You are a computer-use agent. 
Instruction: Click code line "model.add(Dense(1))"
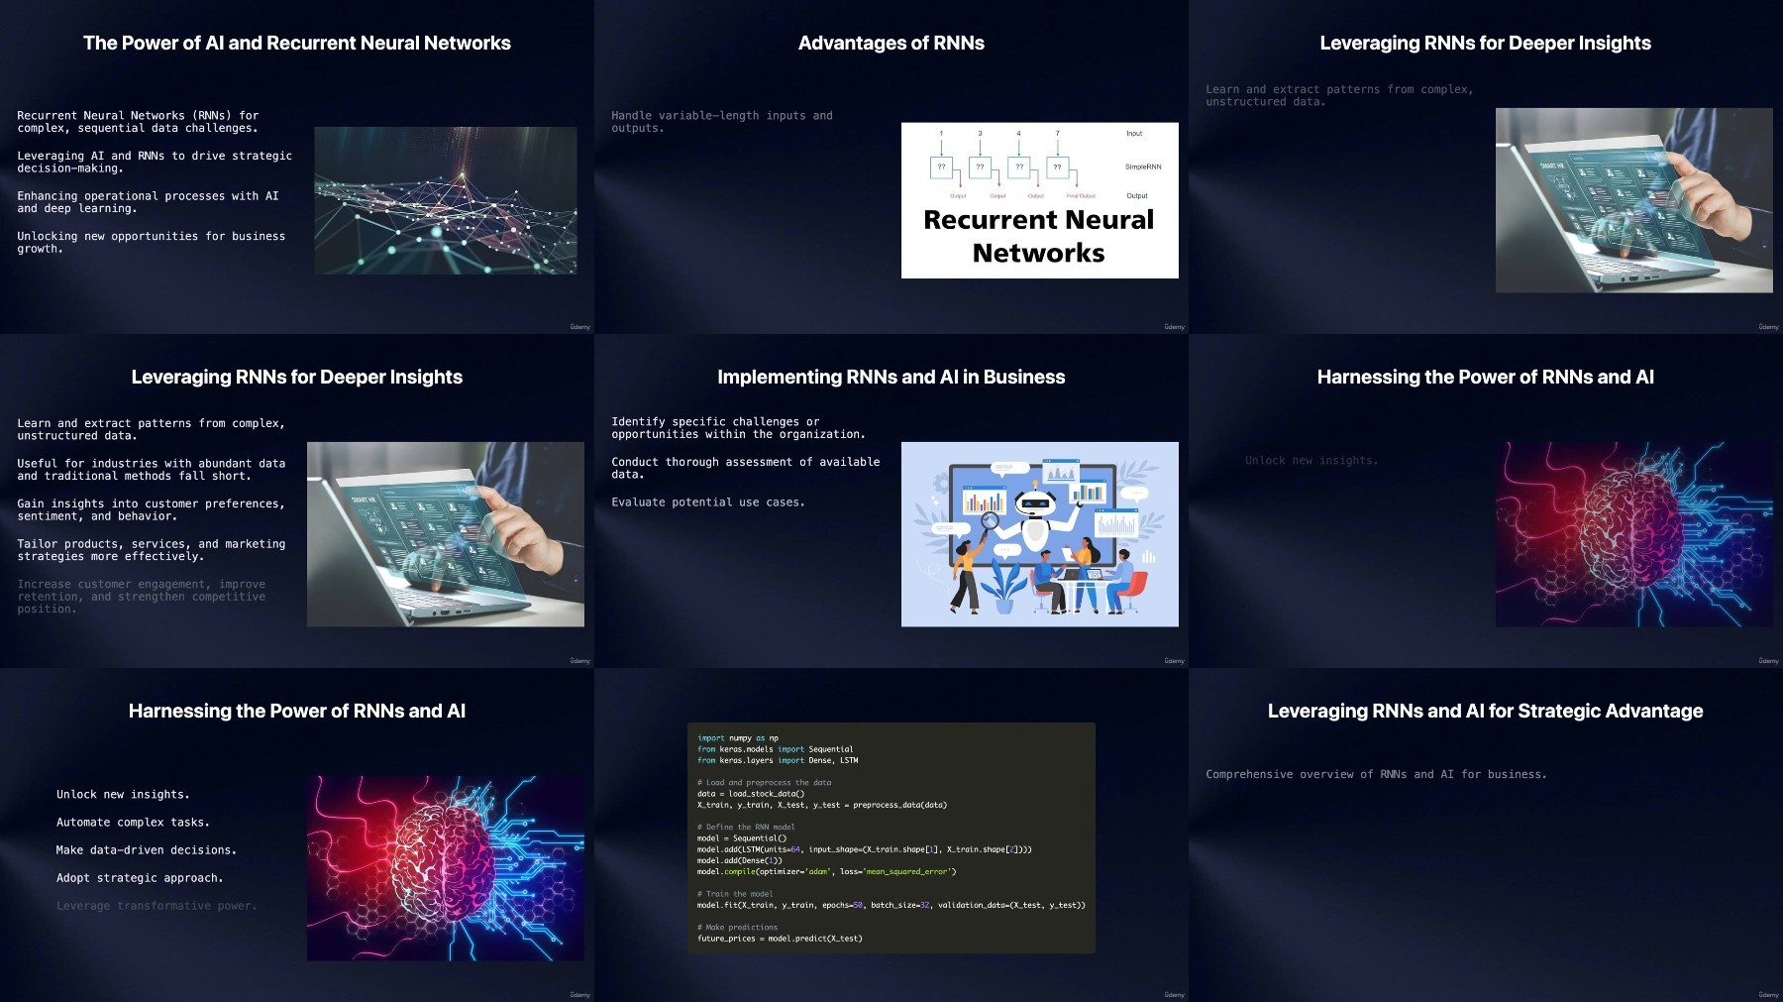pyautogui.click(x=740, y=860)
